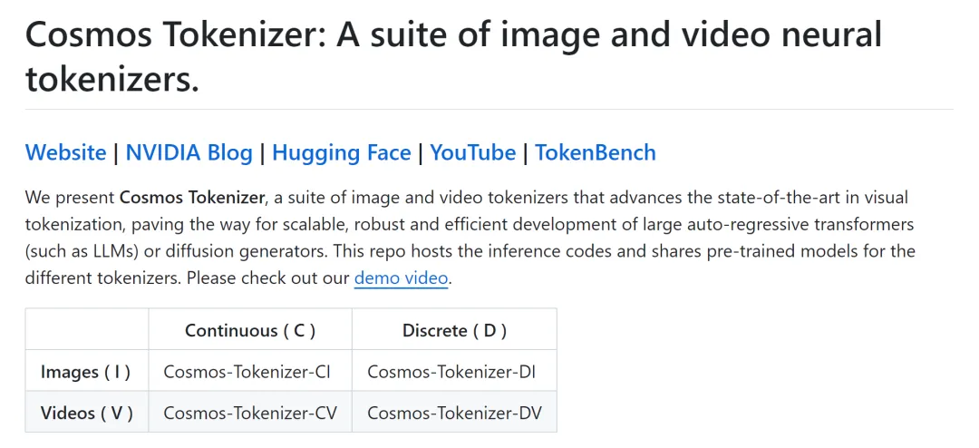Click the empty top-left table cell
979x448 pixels.
pos(86,329)
